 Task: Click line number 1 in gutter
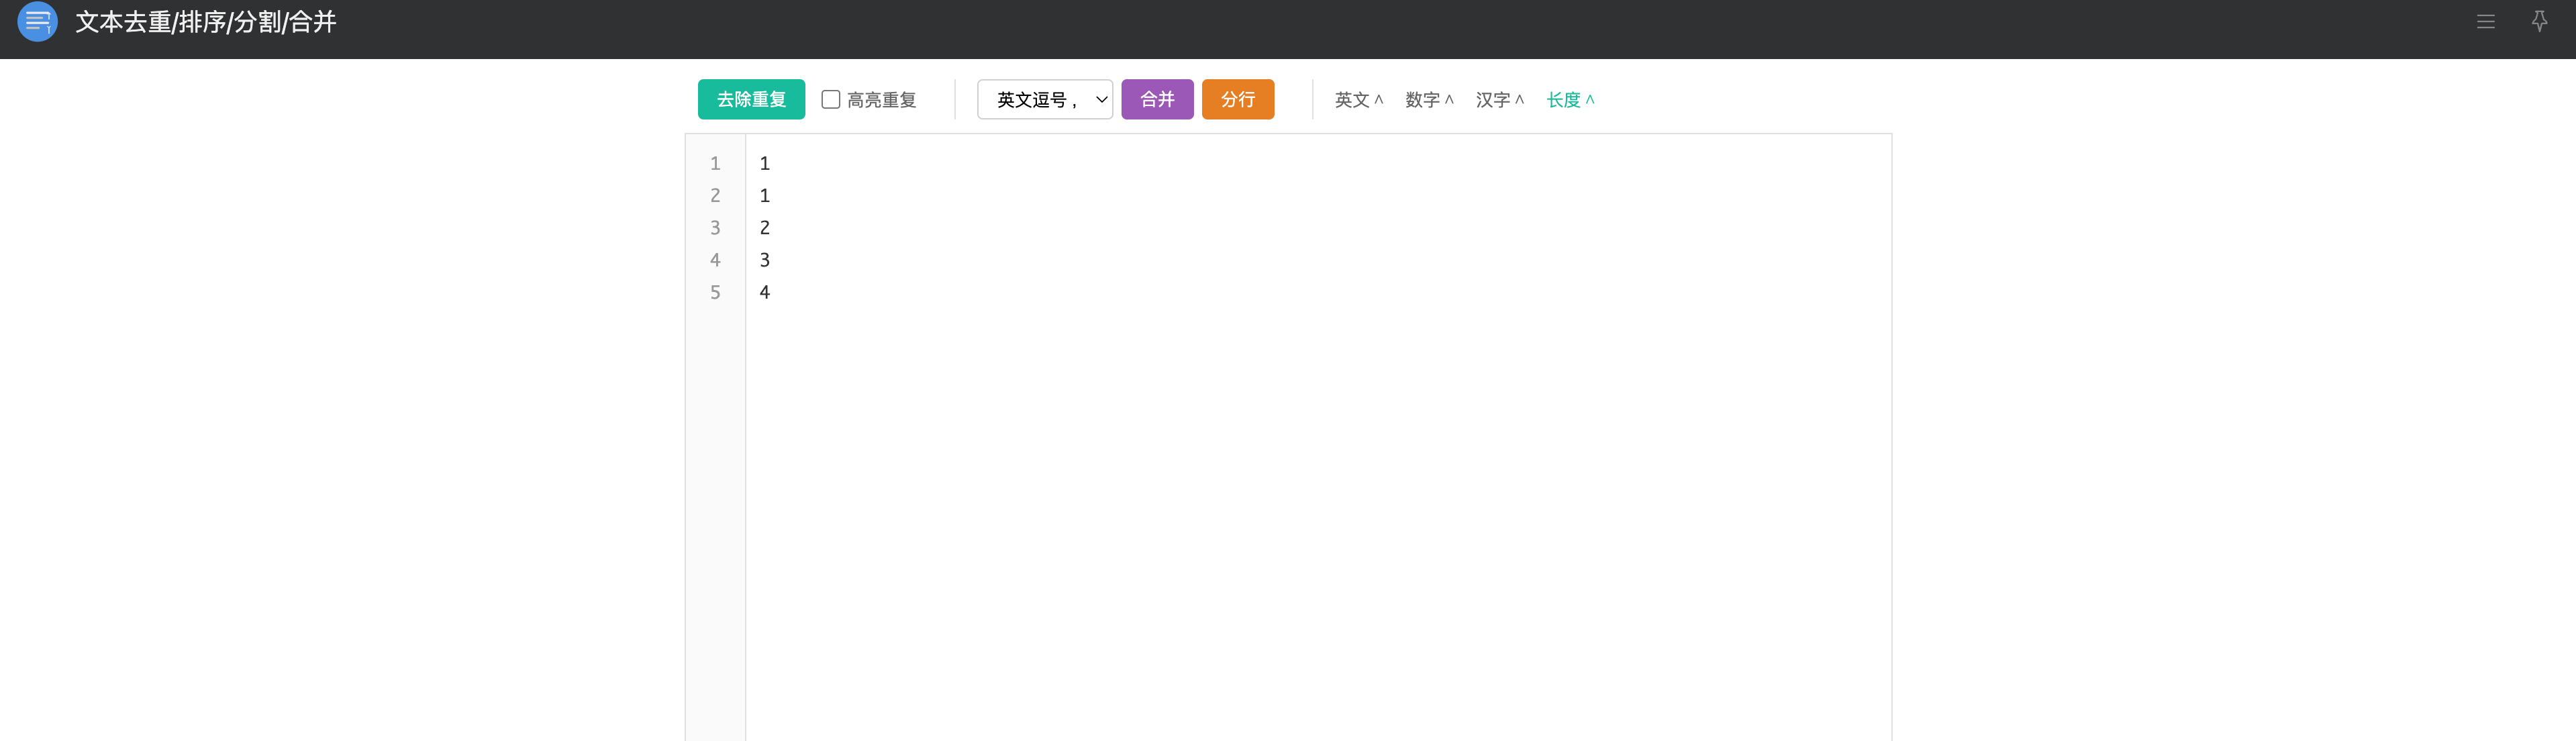coord(715,163)
